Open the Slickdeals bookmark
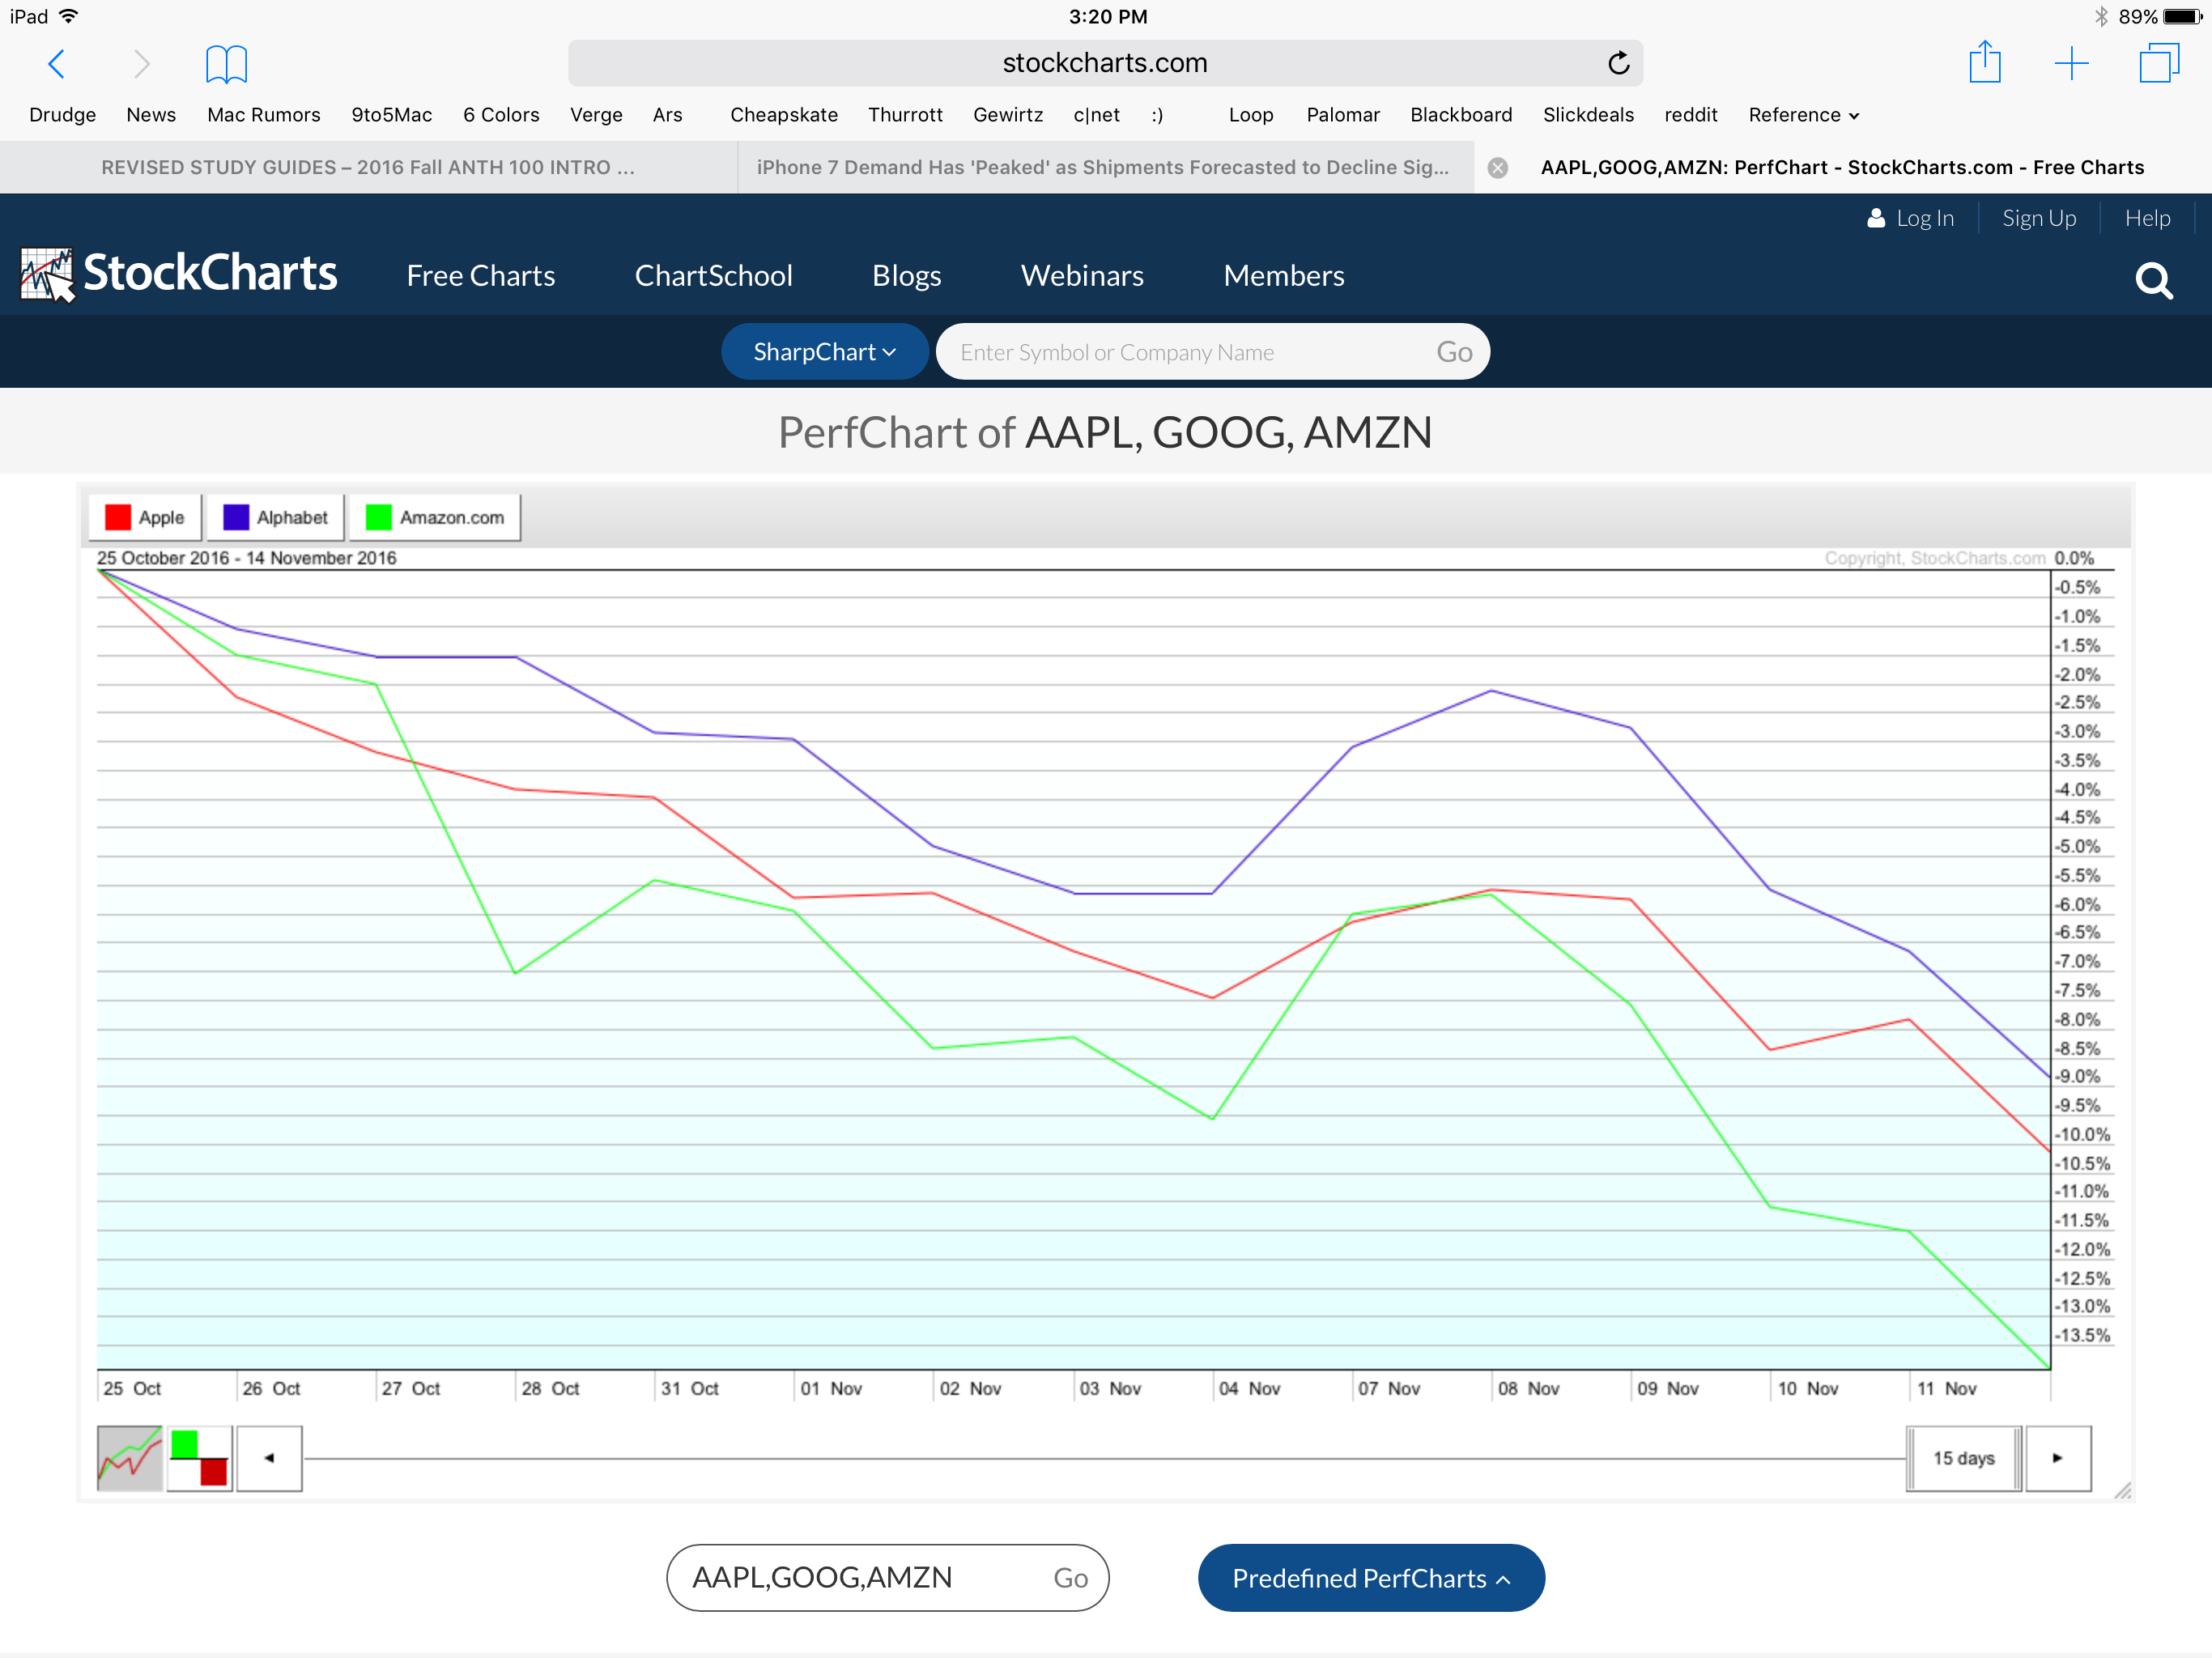 click(1588, 115)
